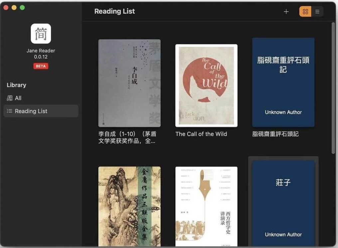
Task: Switch to grid view layout
Action: [x=305, y=12]
